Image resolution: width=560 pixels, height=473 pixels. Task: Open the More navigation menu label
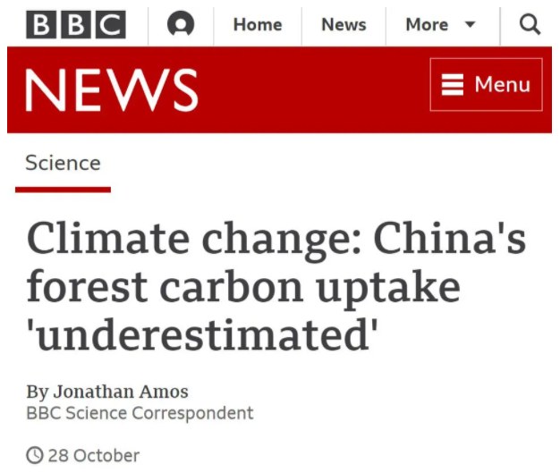[x=427, y=24]
